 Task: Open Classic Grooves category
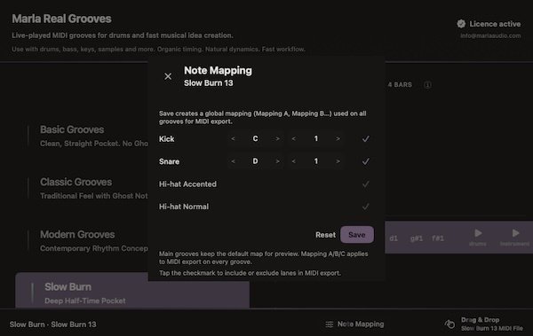pos(88,188)
